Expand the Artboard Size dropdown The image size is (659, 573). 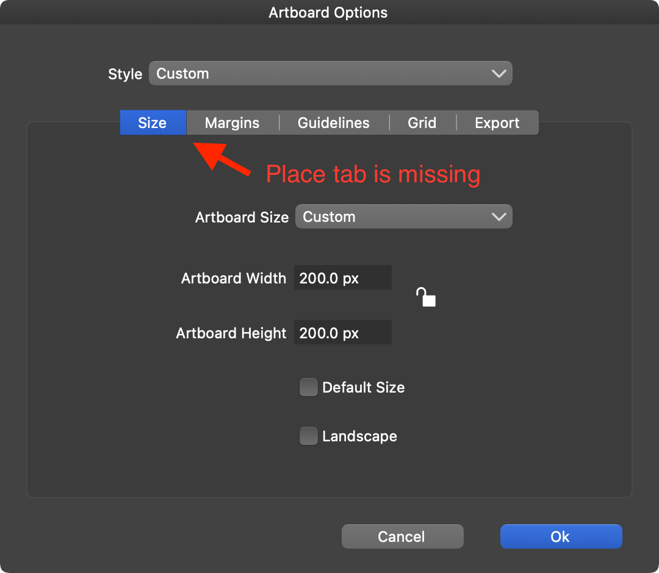[x=403, y=217]
